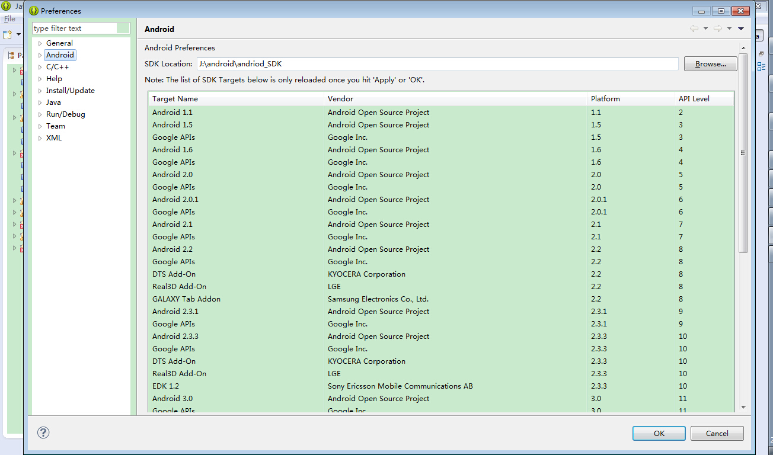
Task: Select the Android 1.6 target row
Action: pyautogui.click(x=441, y=150)
